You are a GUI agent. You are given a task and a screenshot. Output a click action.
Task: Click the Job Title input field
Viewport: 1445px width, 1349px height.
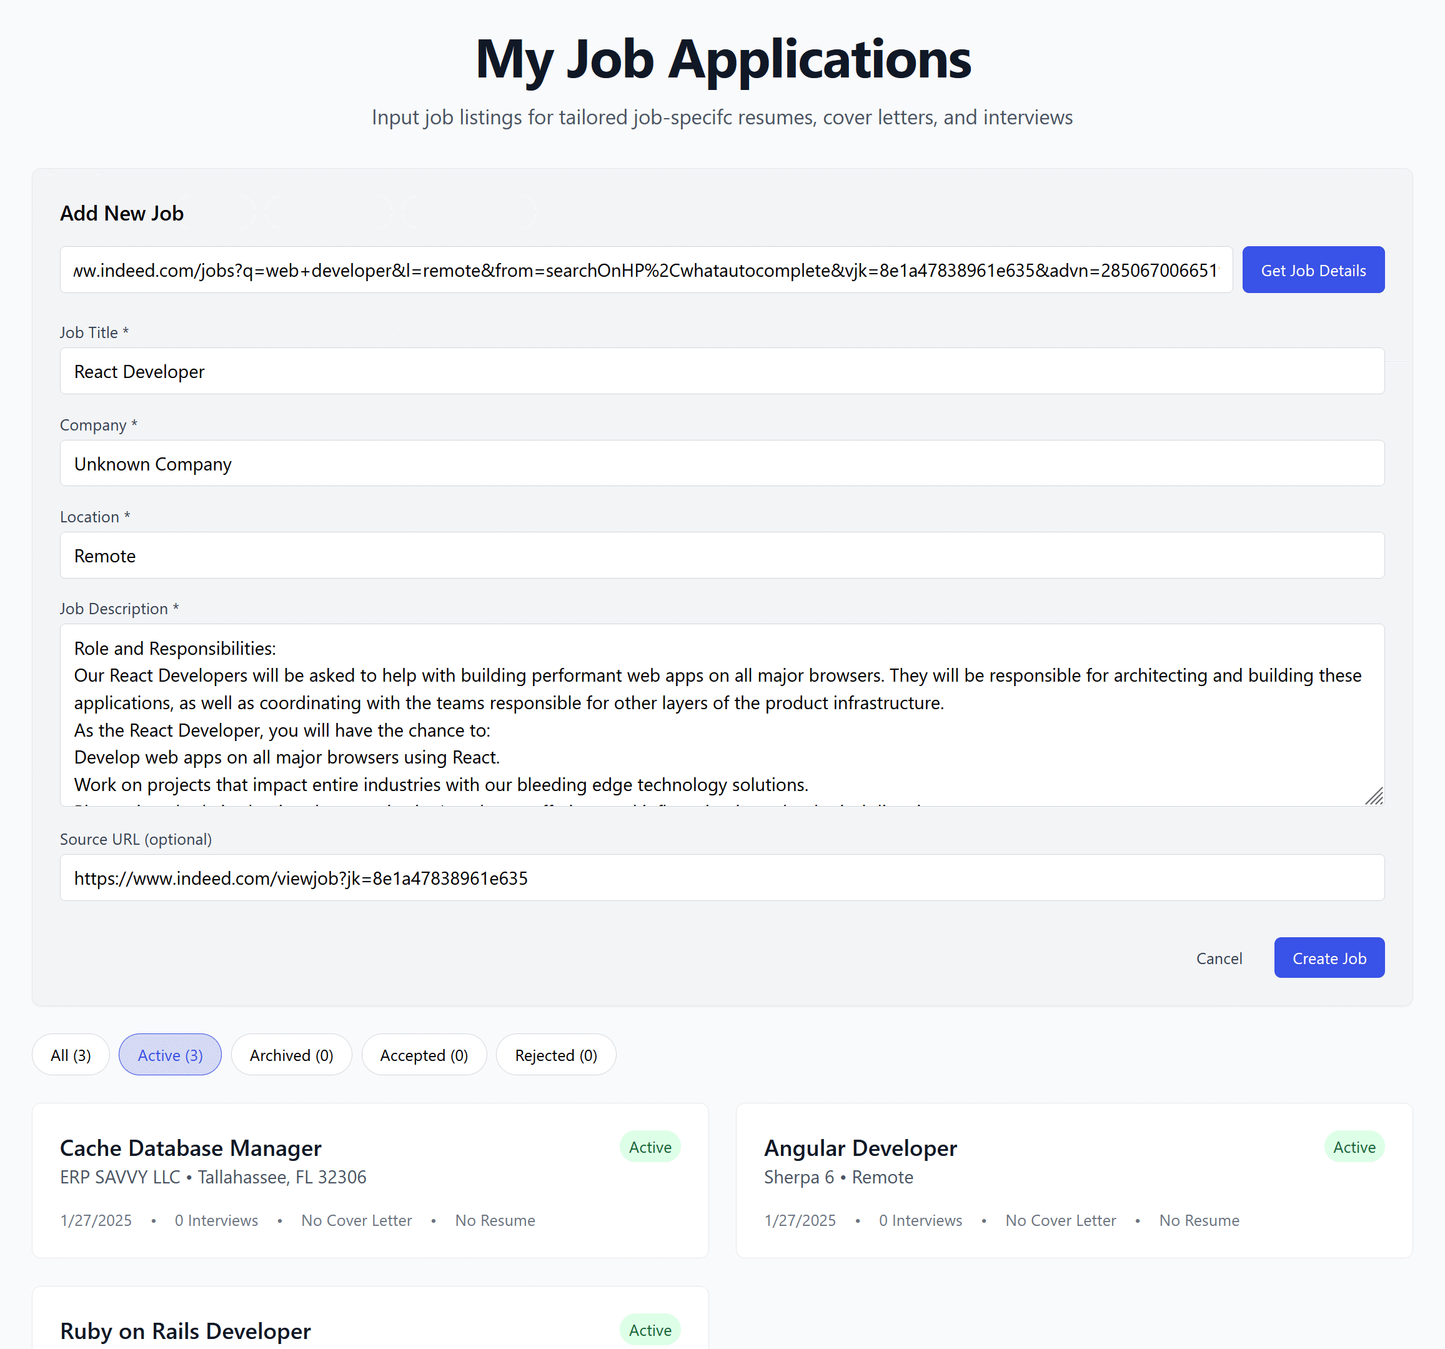pos(721,371)
